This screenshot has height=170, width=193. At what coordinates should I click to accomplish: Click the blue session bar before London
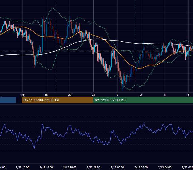click(8, 100)
